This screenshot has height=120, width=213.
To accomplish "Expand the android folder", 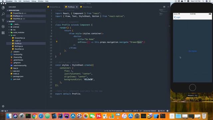I will [x=16, y=27].
